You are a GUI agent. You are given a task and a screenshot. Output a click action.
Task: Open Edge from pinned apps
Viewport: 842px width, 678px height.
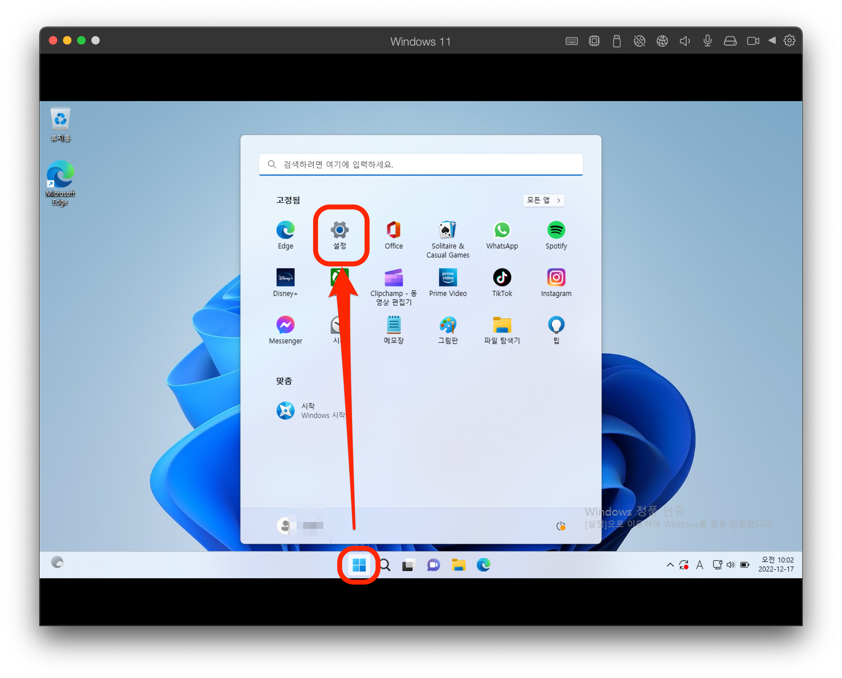(x=286, y=235)
